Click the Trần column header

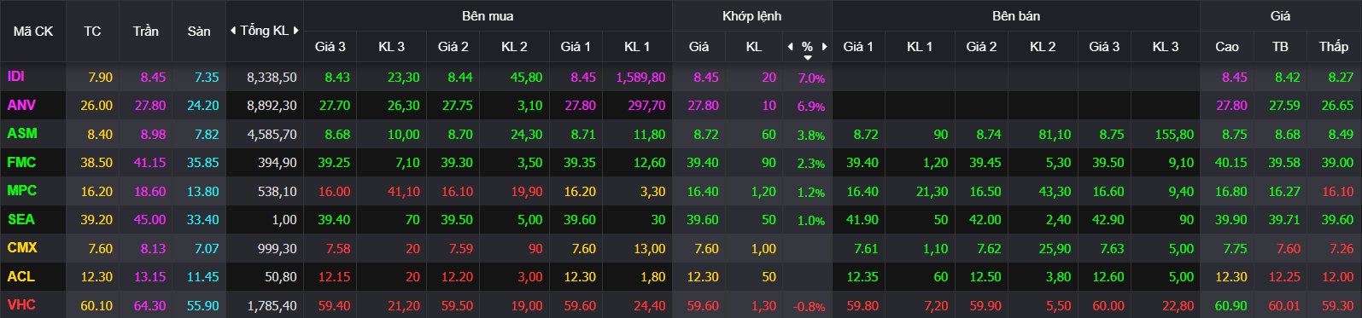coord(146,31)
